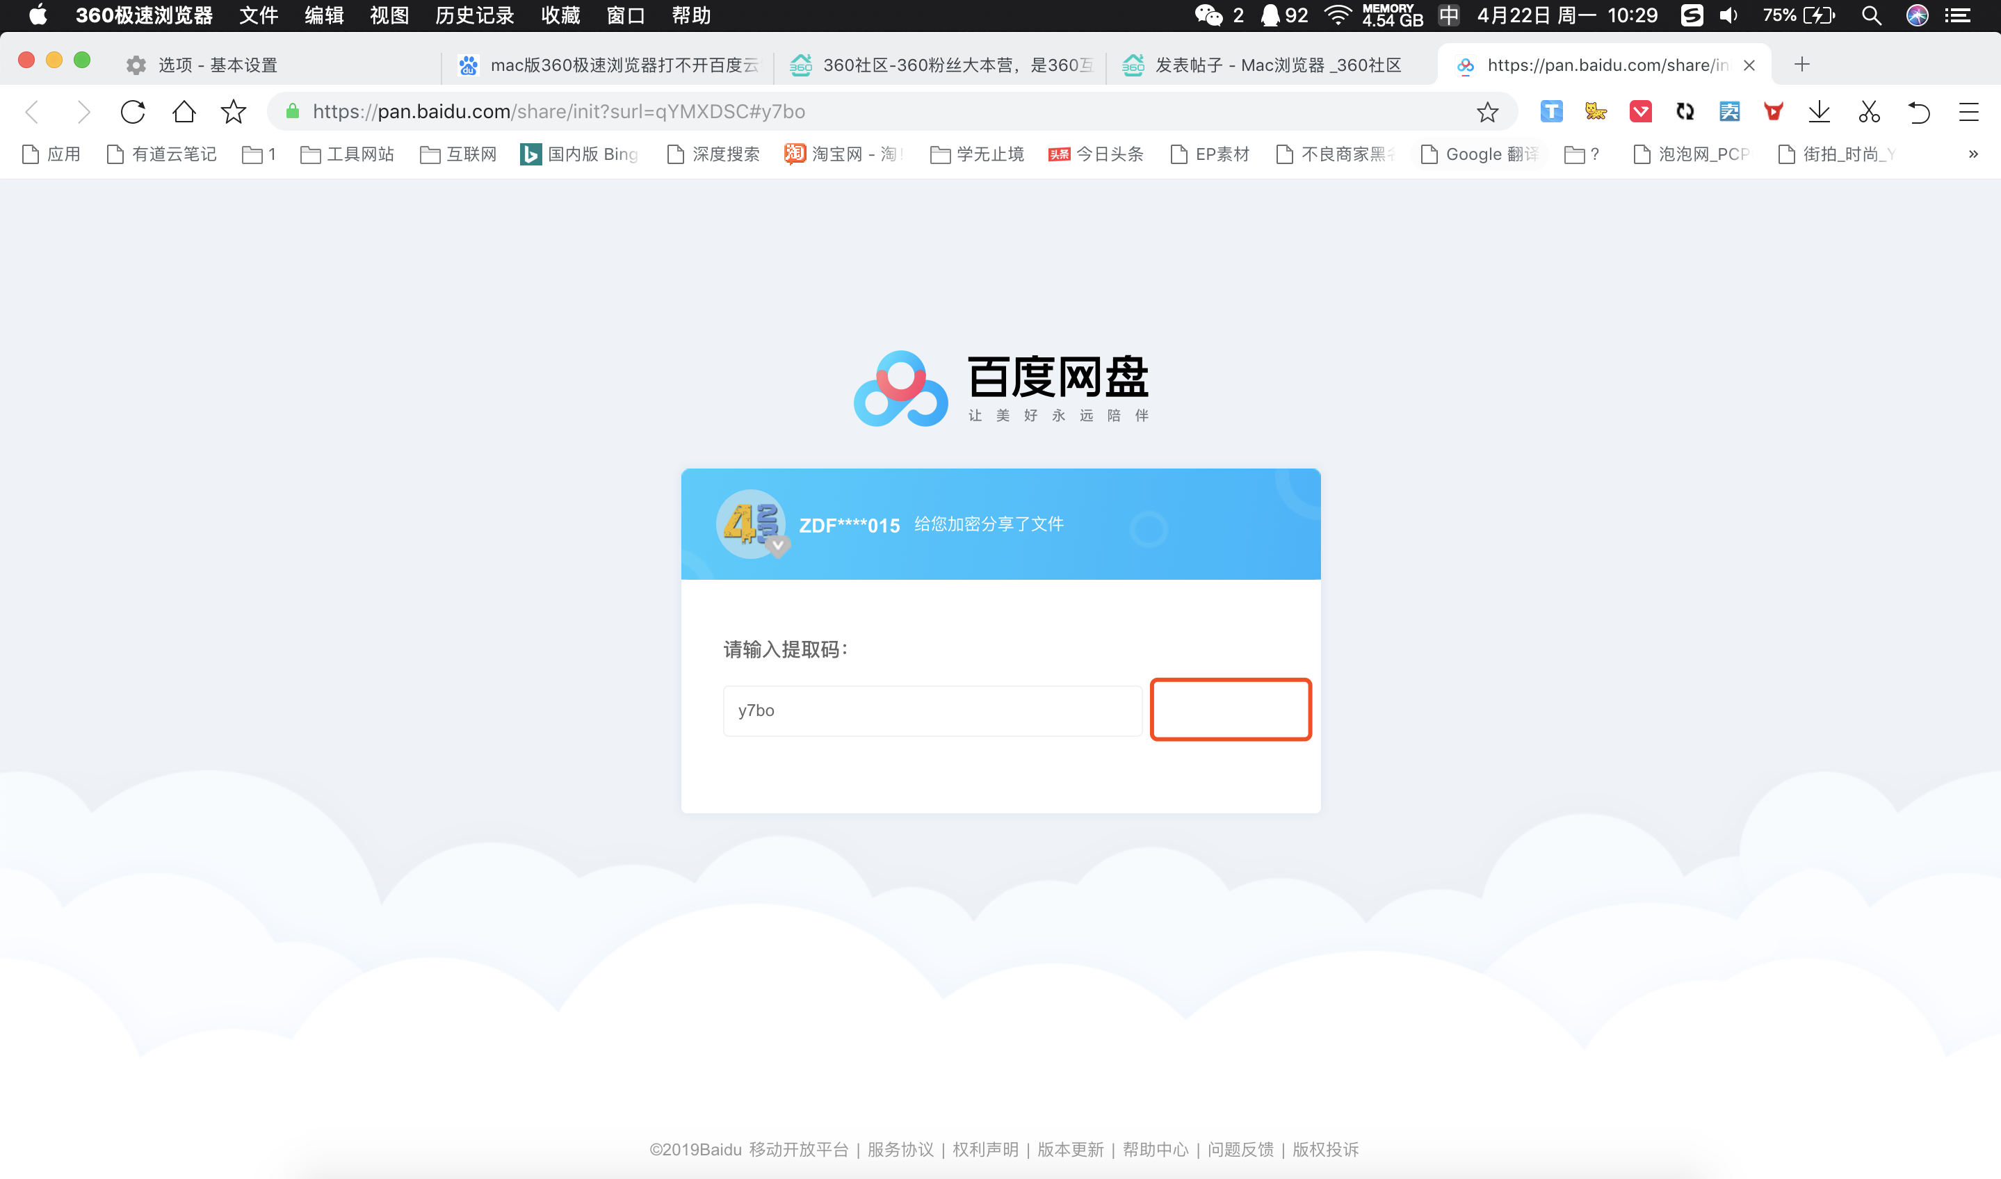Click 服务协议 footer link
2001x1179 pixels.
pyautogui.click(x=900, y=1150)
